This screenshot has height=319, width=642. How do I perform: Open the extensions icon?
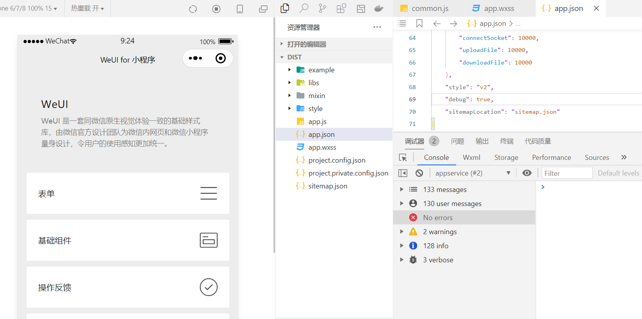click(341, 8)
